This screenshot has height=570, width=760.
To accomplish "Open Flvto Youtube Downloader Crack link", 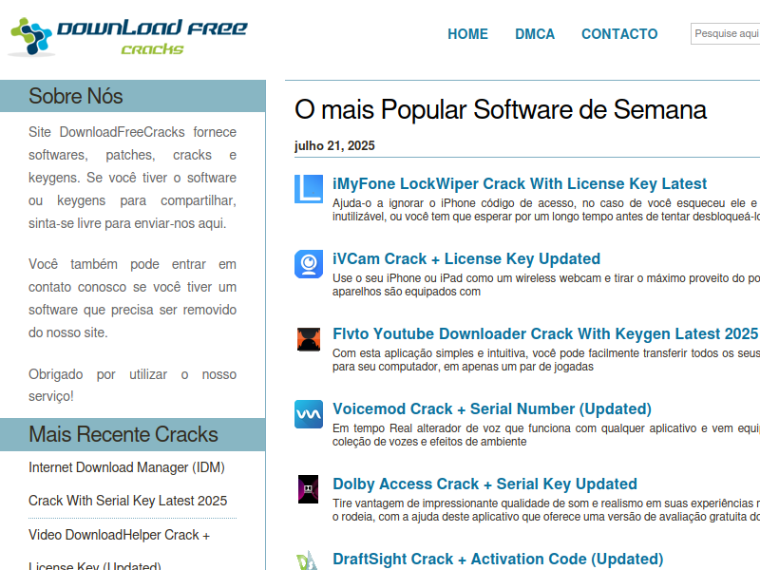I will coord(545,334).
